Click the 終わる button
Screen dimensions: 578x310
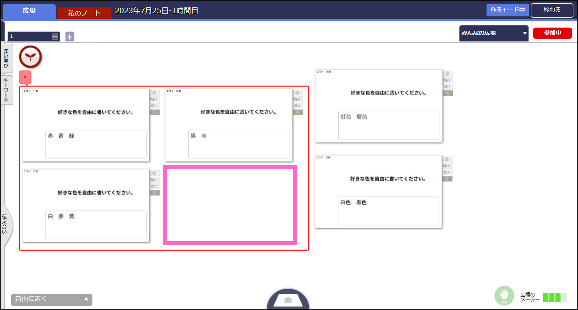(x=552, y=10)
